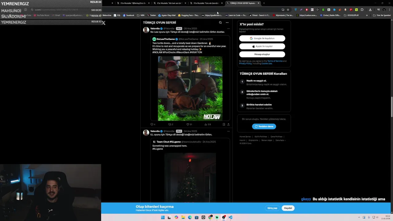
Task: Open the NBN bookmarks folder
Action: tap(141, 15)
